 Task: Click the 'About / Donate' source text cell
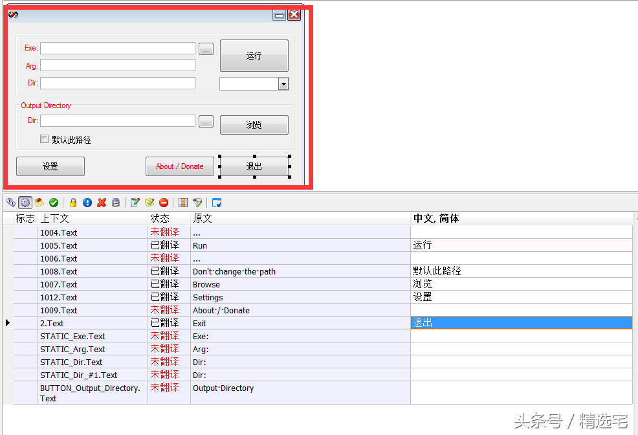(x=300, y=310)
